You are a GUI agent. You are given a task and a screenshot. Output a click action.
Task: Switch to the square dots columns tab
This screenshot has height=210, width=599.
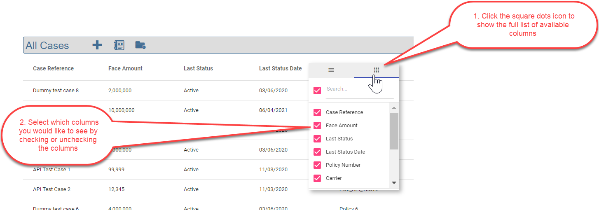point(376,70)
